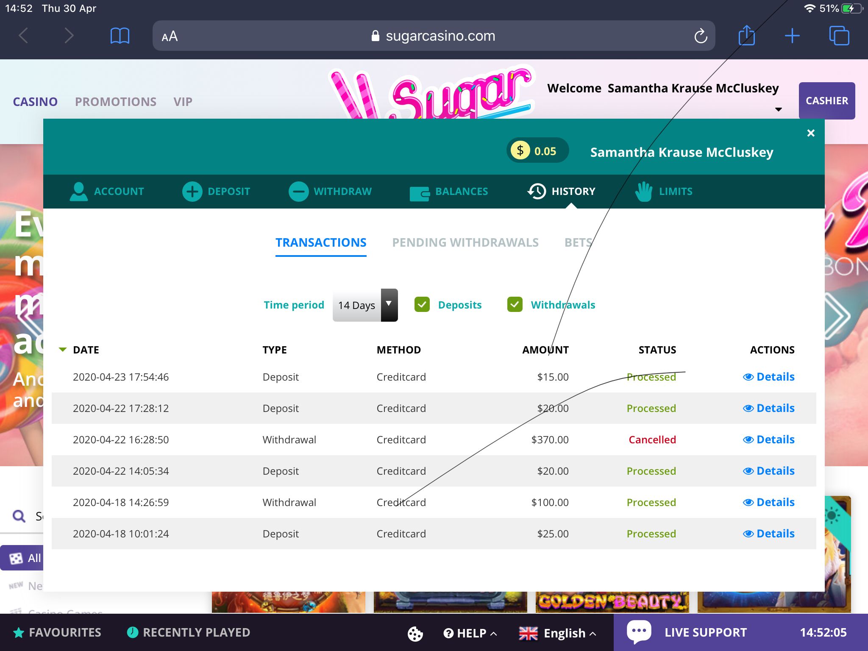Open FAVOURITES in the bottom bar
The height and width of the screenshot is (651, 868).
click(57, 632)
